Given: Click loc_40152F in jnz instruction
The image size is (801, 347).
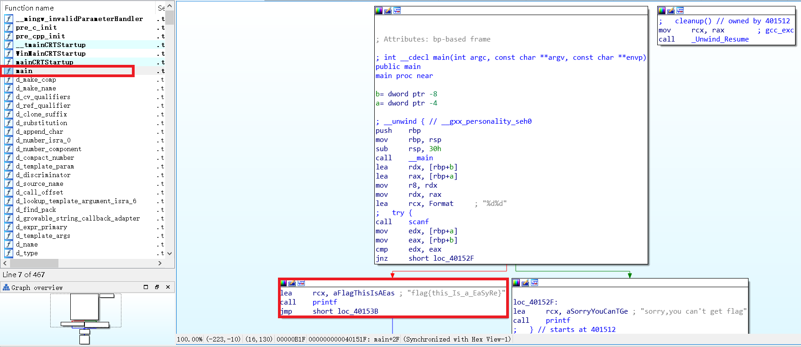Looking at the screenshot, I should 454,258.
